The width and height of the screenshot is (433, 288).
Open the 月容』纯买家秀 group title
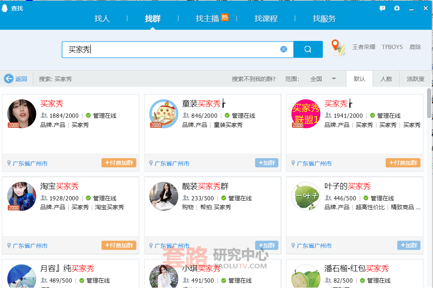coord(67,268)
